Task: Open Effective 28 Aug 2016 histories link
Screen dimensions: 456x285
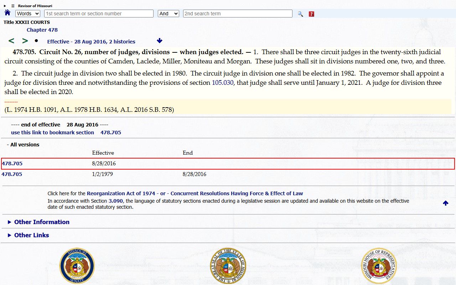Action: point(91,42)
